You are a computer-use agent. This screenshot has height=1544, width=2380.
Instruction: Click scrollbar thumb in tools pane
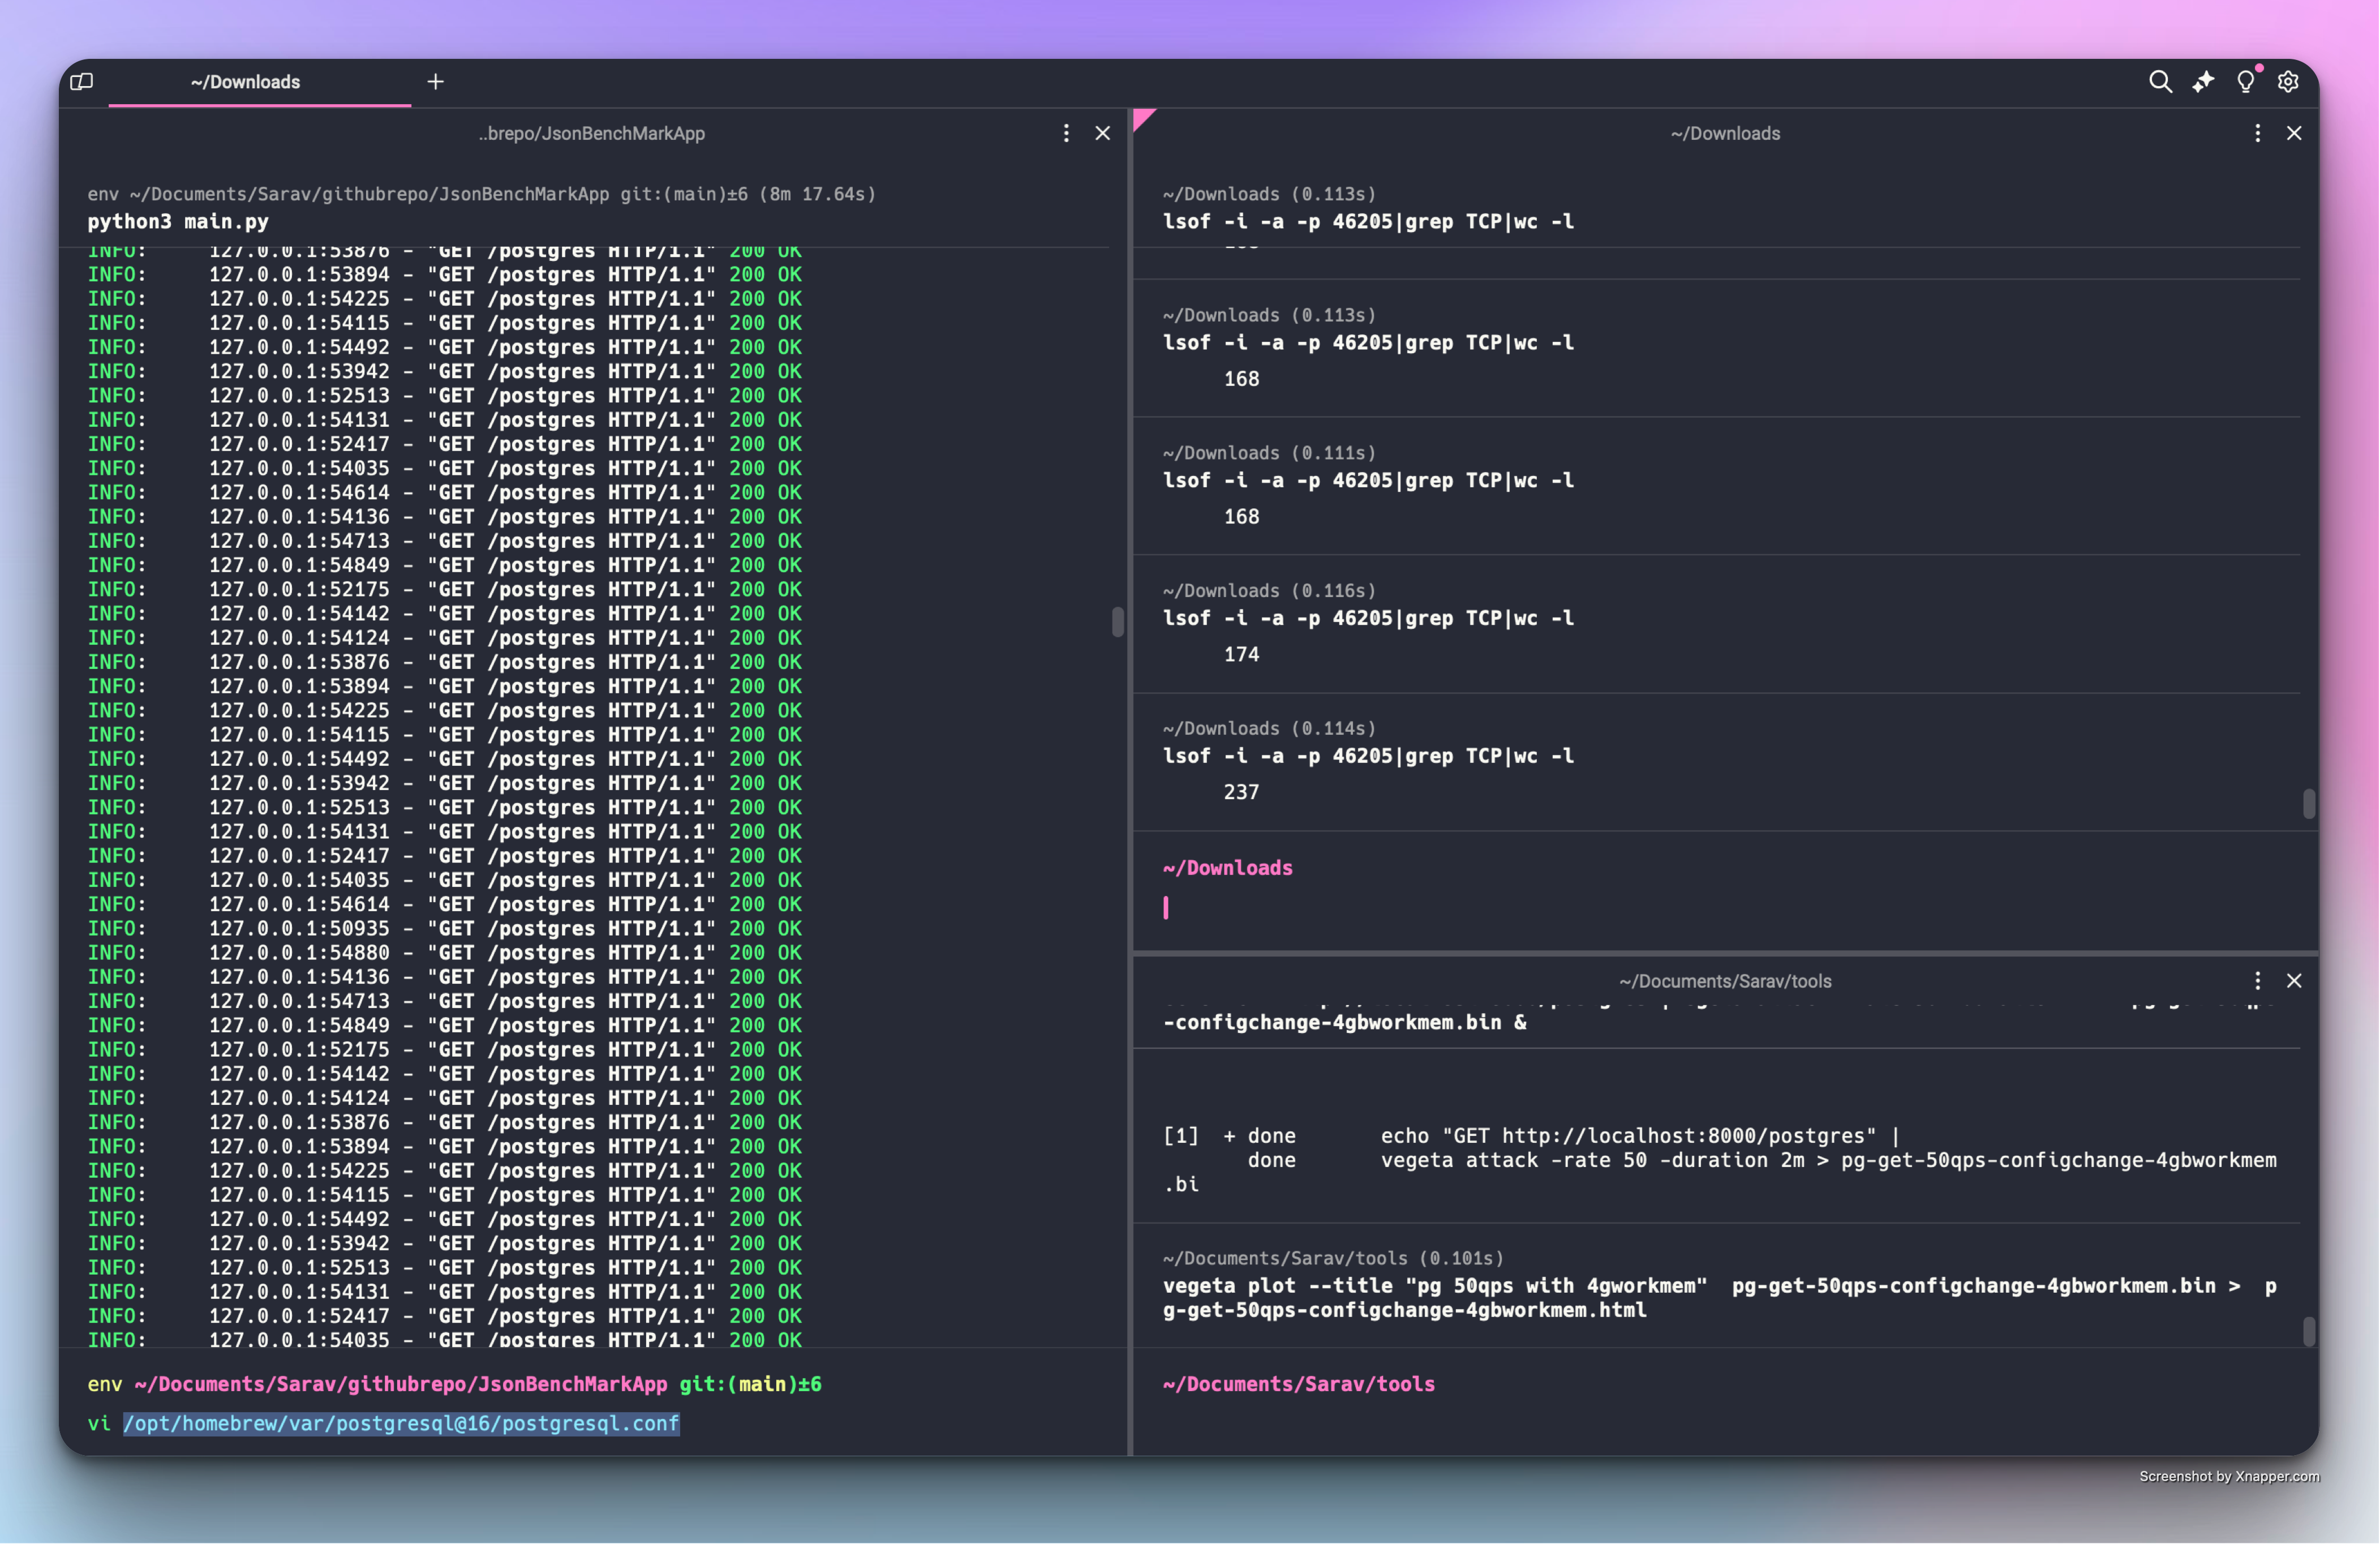[2309, 1332]
